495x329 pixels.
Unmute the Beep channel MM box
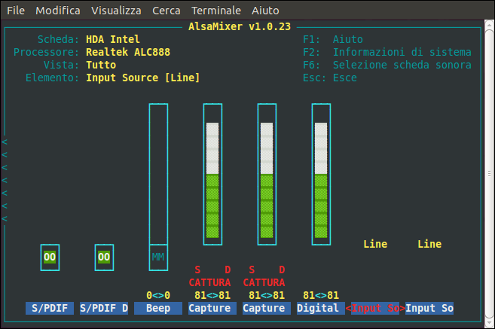coord(158,257)
